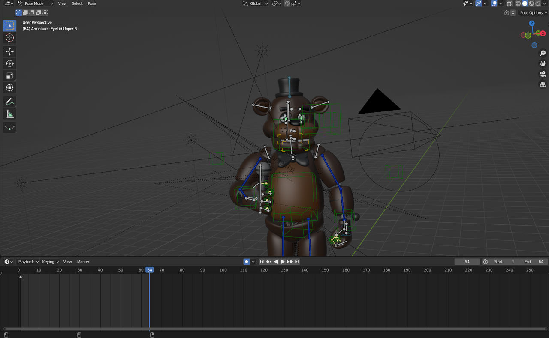Viewport: 549px width, 338px height.
Task: Open the Marker menu
Action: point(83,262)
